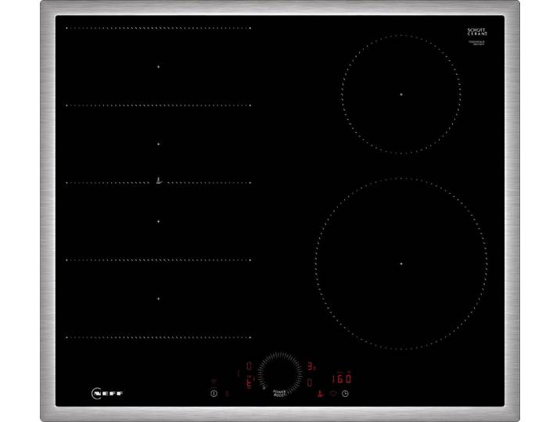Select the second flex zone segment from top
The image size is (560, 422).
click(159, 144)
